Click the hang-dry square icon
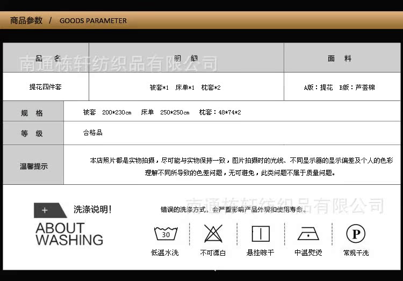 coord(261,234)
